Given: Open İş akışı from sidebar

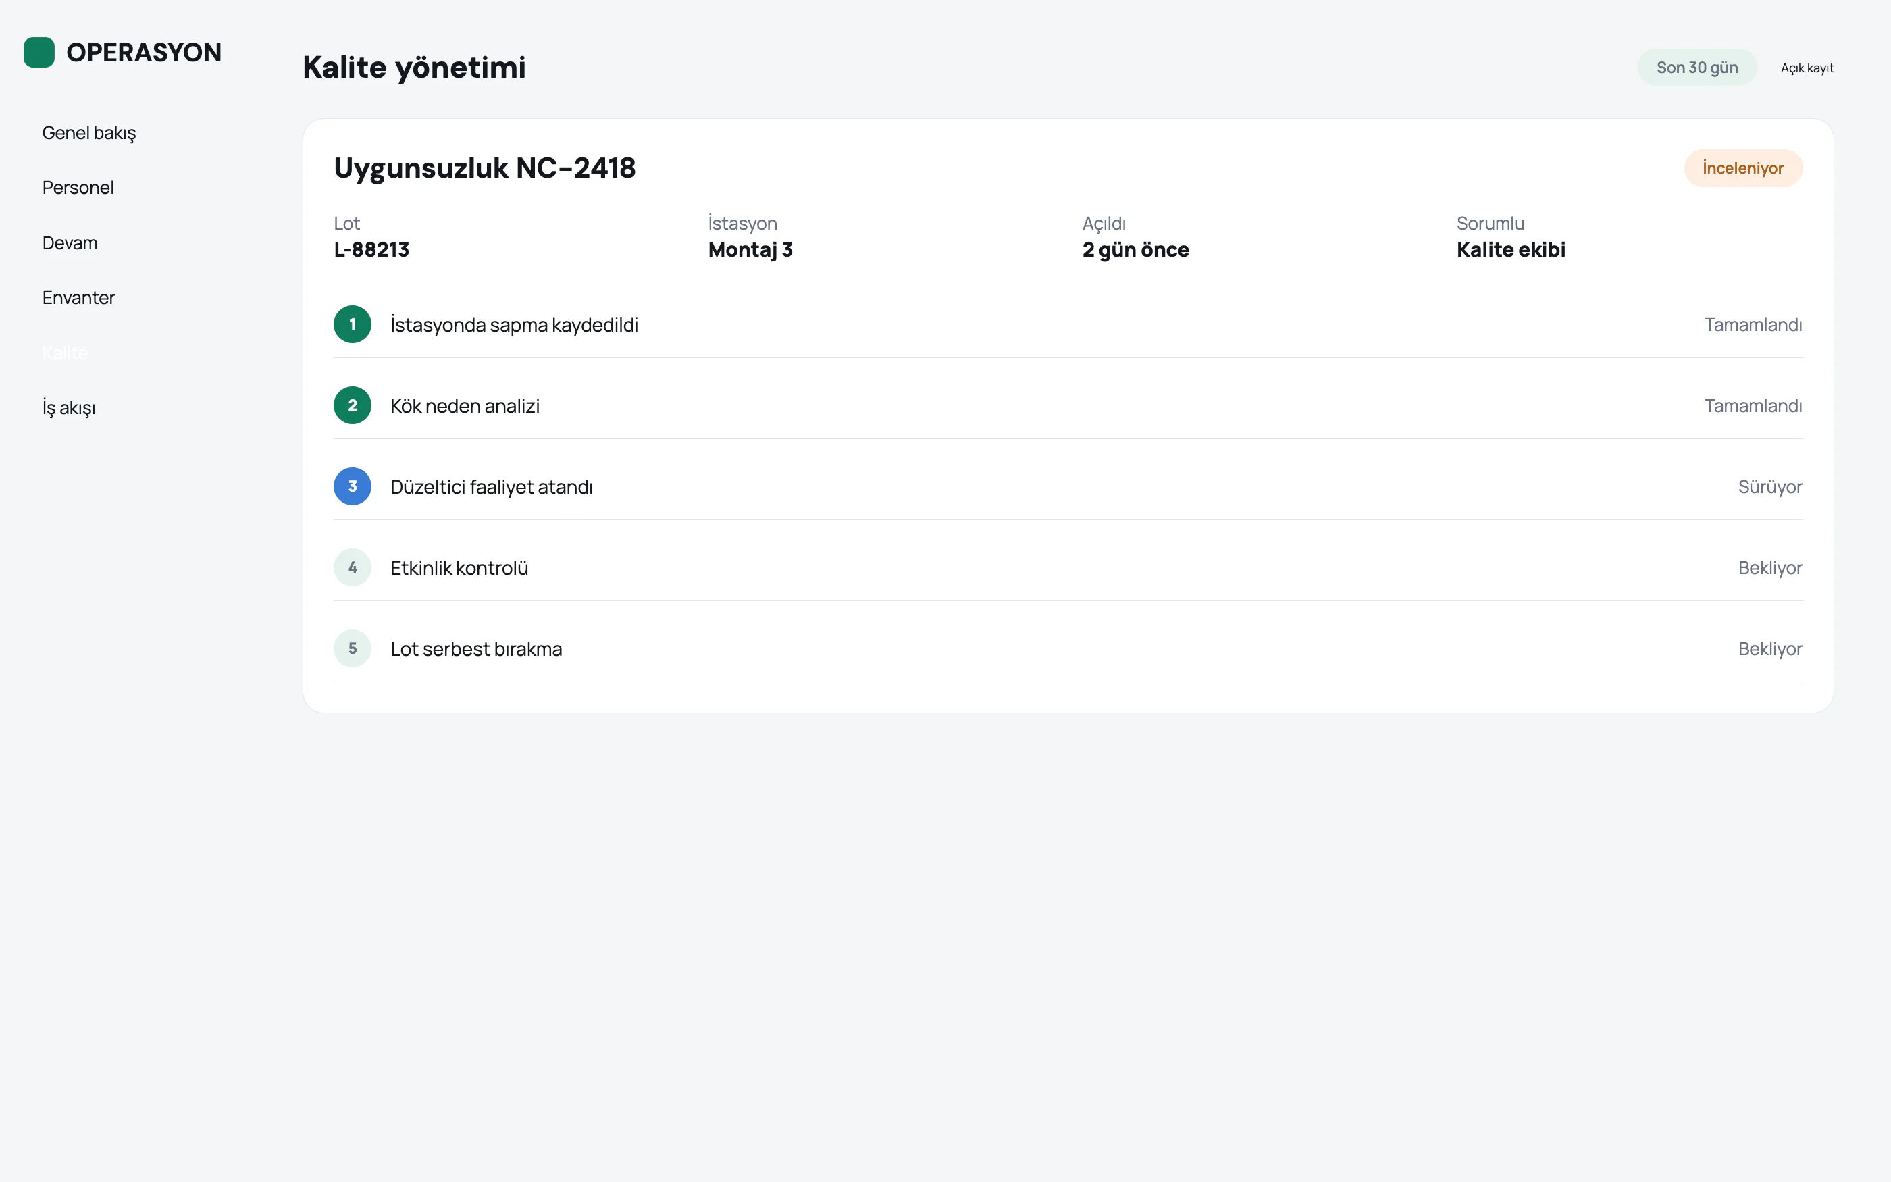Looking at the screenshot, I should [69, 408].
